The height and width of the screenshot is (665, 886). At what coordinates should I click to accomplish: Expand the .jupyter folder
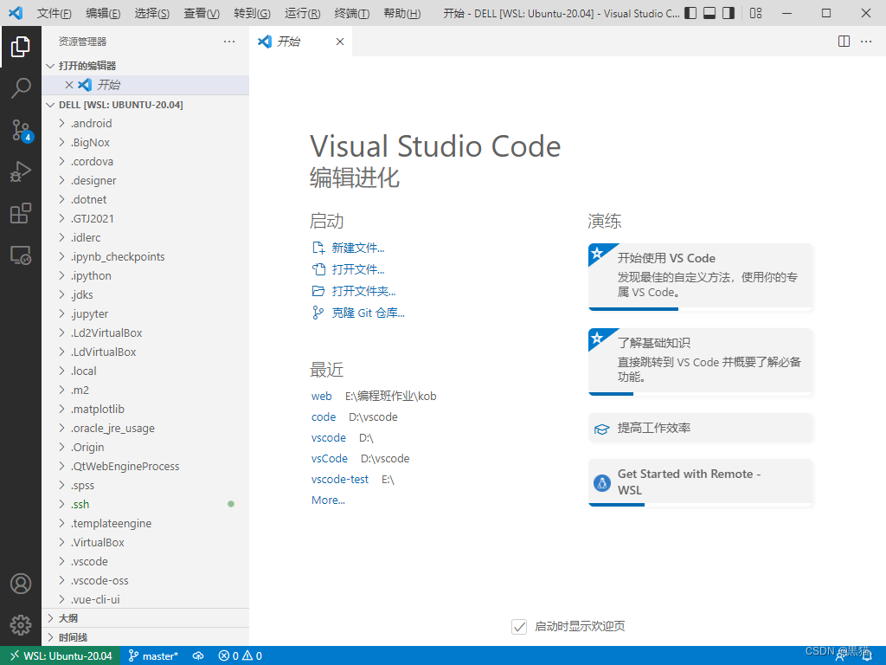[145, 313]
